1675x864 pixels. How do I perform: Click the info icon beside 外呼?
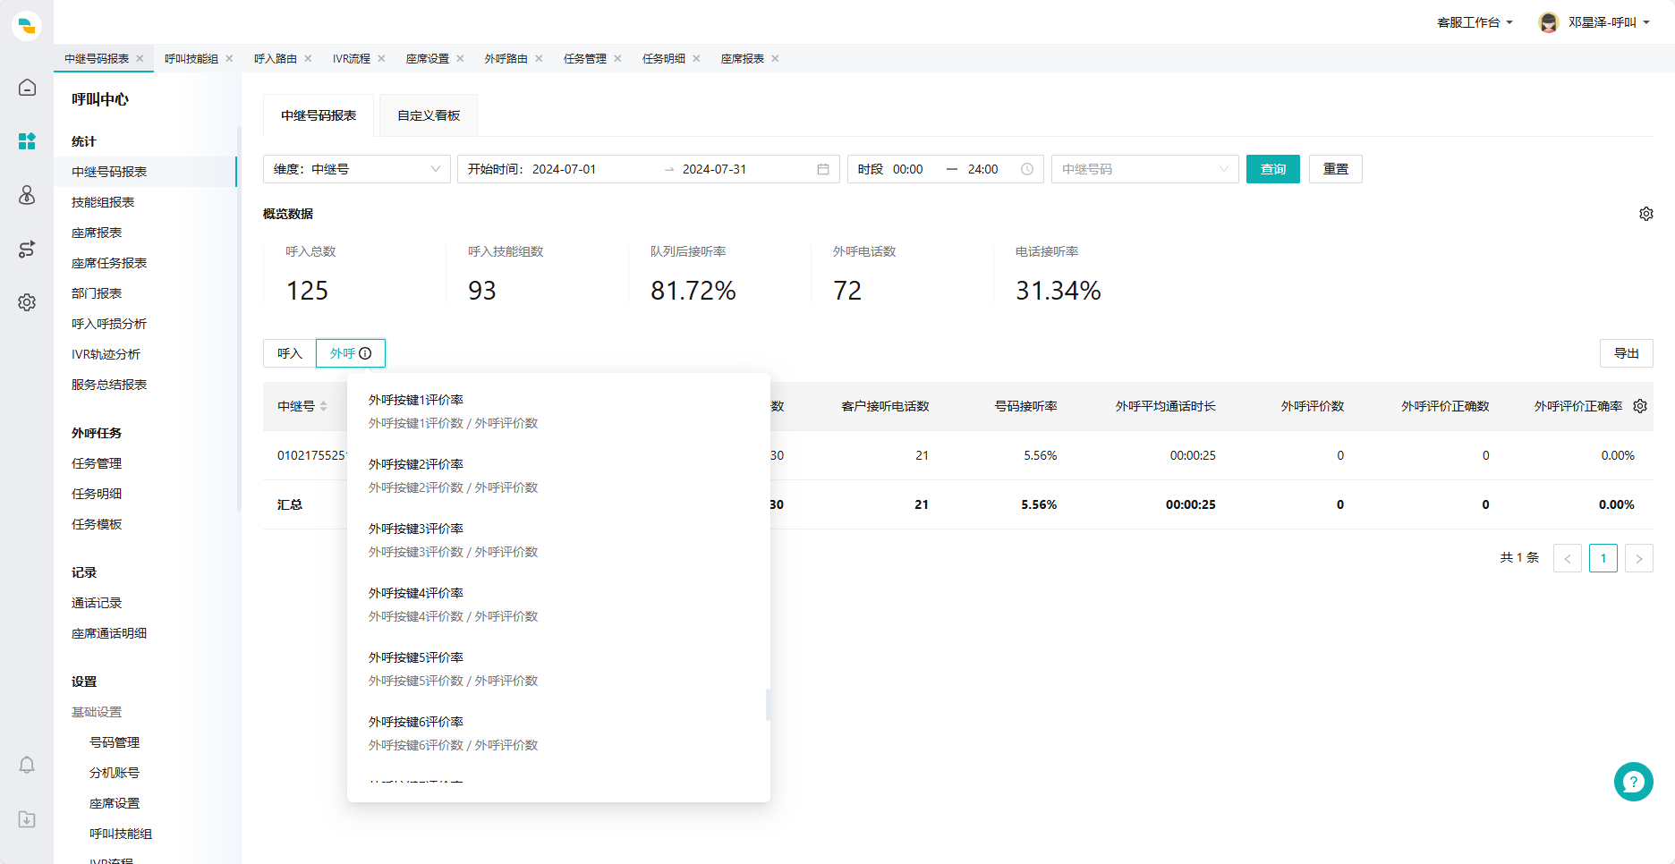coord(365,353)
